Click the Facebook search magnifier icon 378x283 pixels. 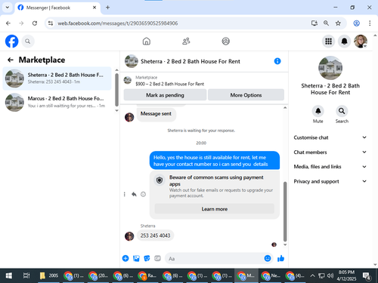[x=28, y=42]
